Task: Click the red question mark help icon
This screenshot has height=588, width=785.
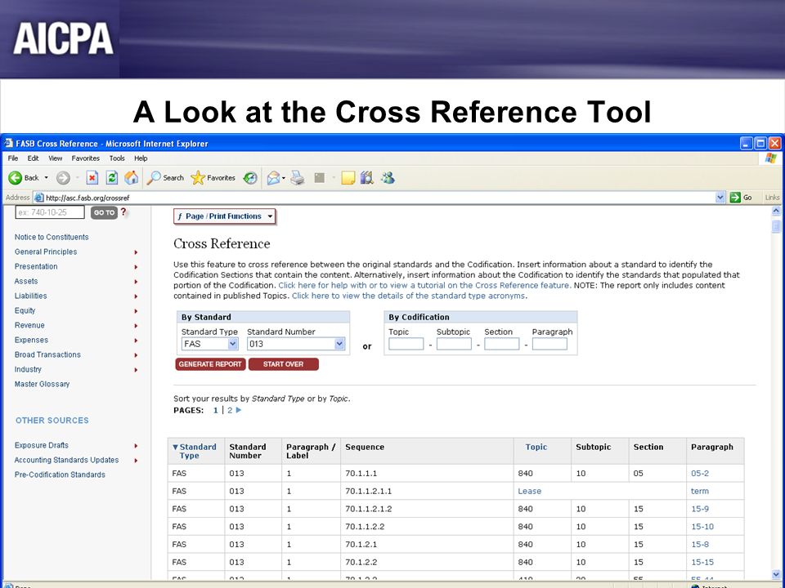Action: click(123, 212)
